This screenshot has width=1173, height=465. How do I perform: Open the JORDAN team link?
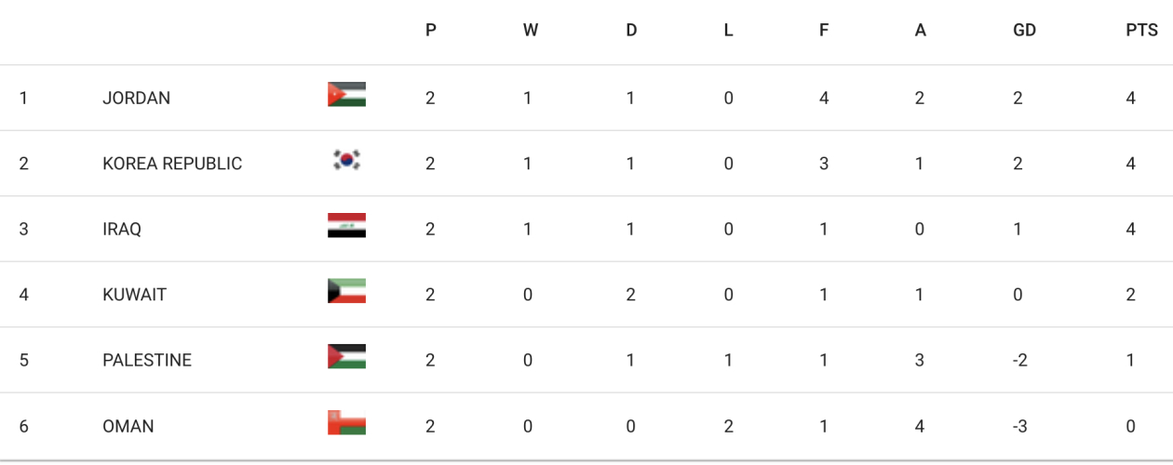coord(136,98)
